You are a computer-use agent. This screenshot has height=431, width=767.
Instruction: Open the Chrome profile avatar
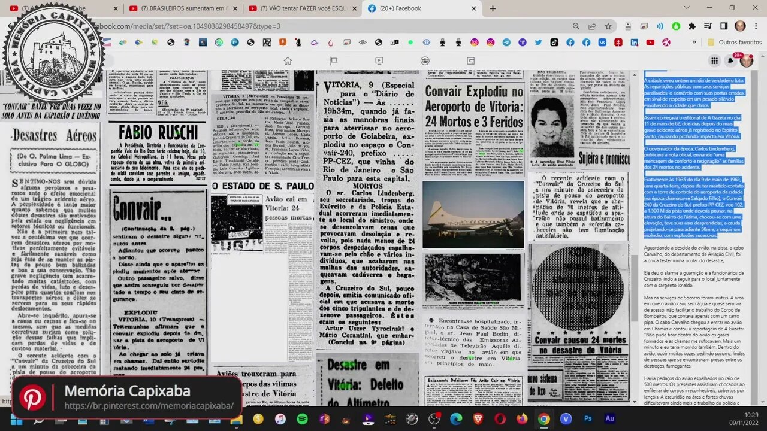click(x=740, y=26)
